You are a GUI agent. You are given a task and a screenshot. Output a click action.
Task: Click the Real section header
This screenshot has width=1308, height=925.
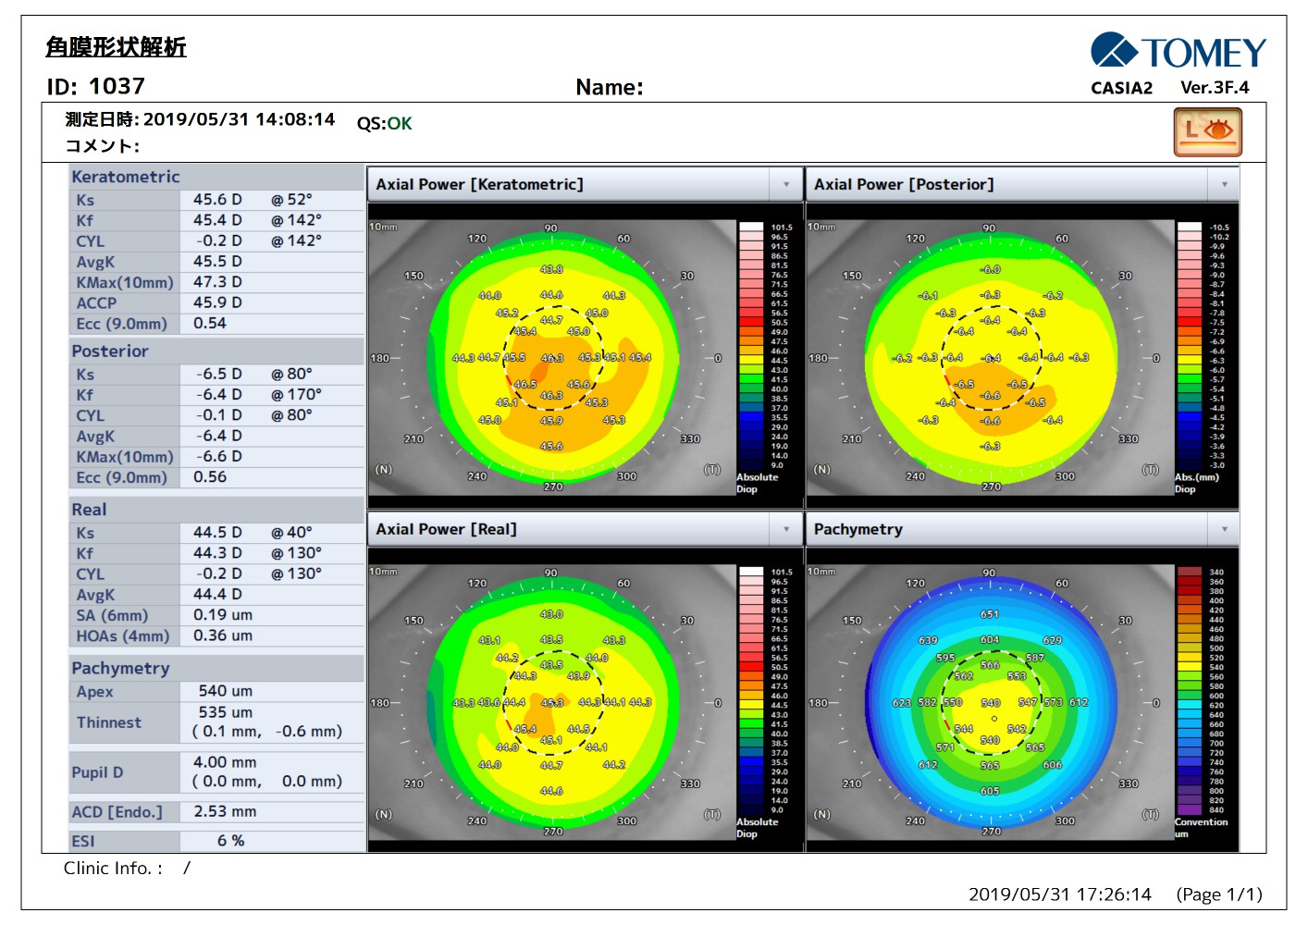(x=217, y=510)
